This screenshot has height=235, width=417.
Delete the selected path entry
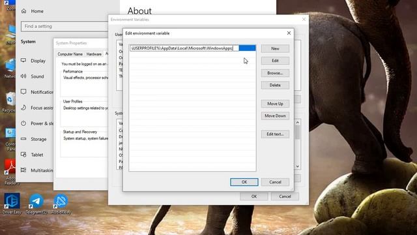pyautogui.click(x=275, y=86)
